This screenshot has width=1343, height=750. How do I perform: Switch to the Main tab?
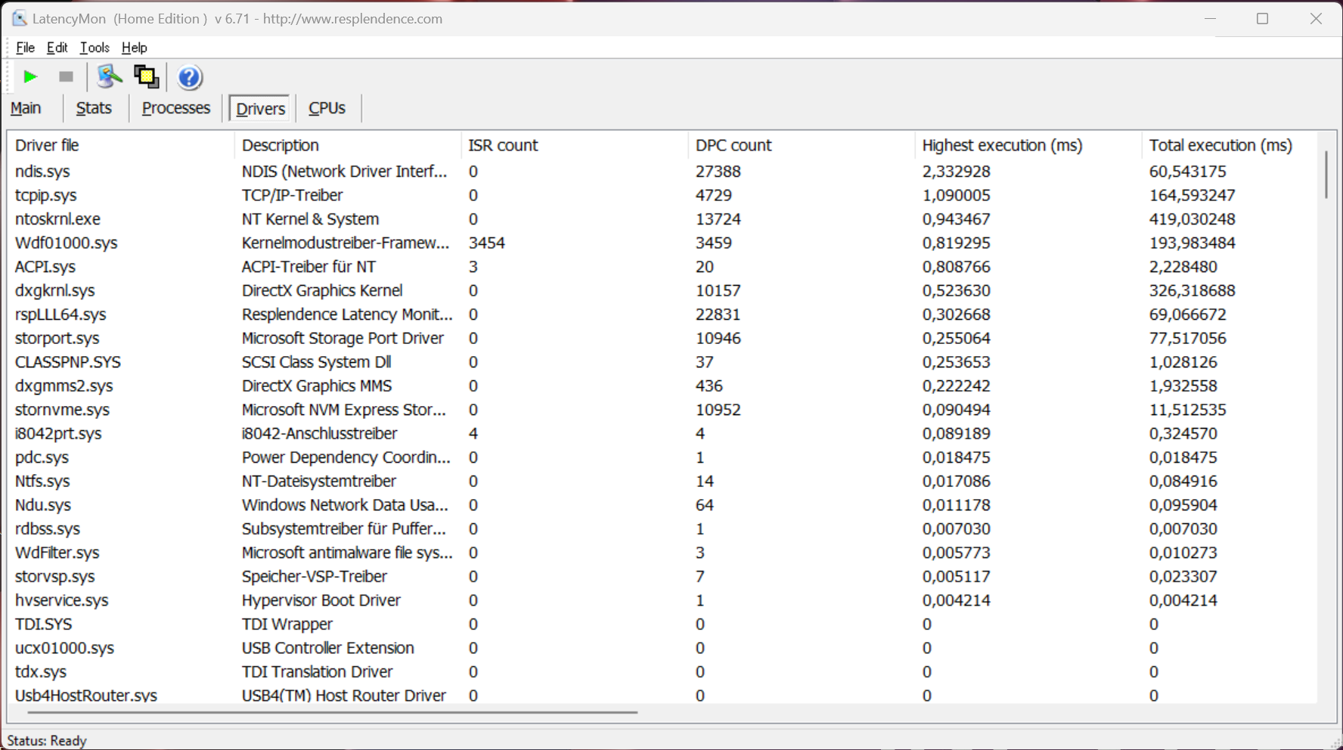[x=26, y=108]
